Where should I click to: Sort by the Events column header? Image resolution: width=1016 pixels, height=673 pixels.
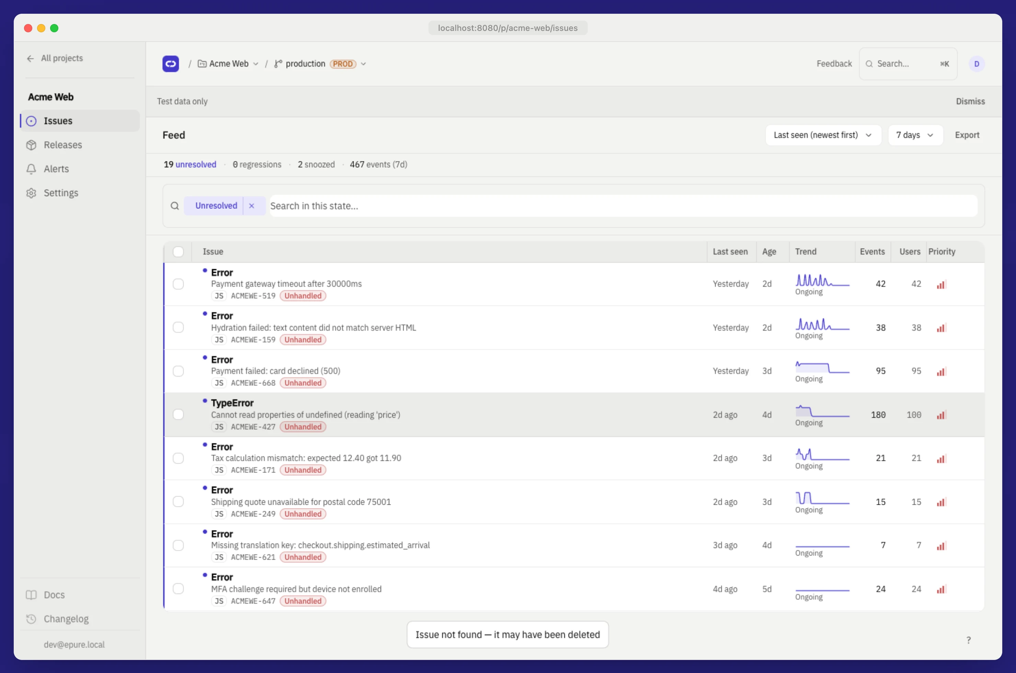click(x=872, y=252)
